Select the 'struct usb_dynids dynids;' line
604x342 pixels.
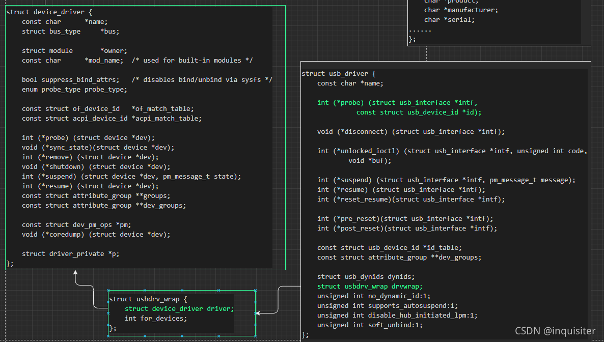pyautogui.click(x=366, y=276)
